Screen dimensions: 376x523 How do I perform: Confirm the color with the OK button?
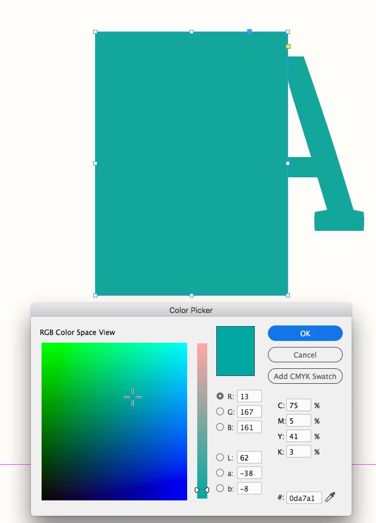(x=305, y=333)
